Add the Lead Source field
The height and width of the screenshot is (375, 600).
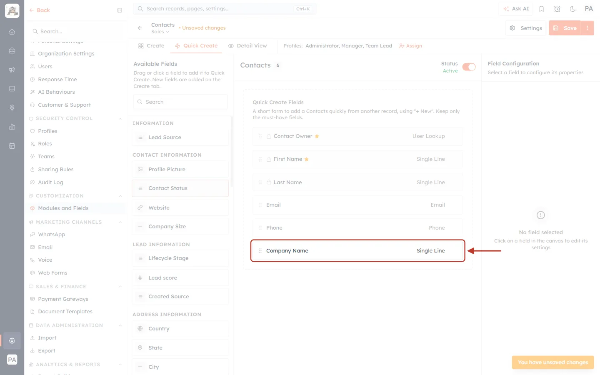click(180, 137)
